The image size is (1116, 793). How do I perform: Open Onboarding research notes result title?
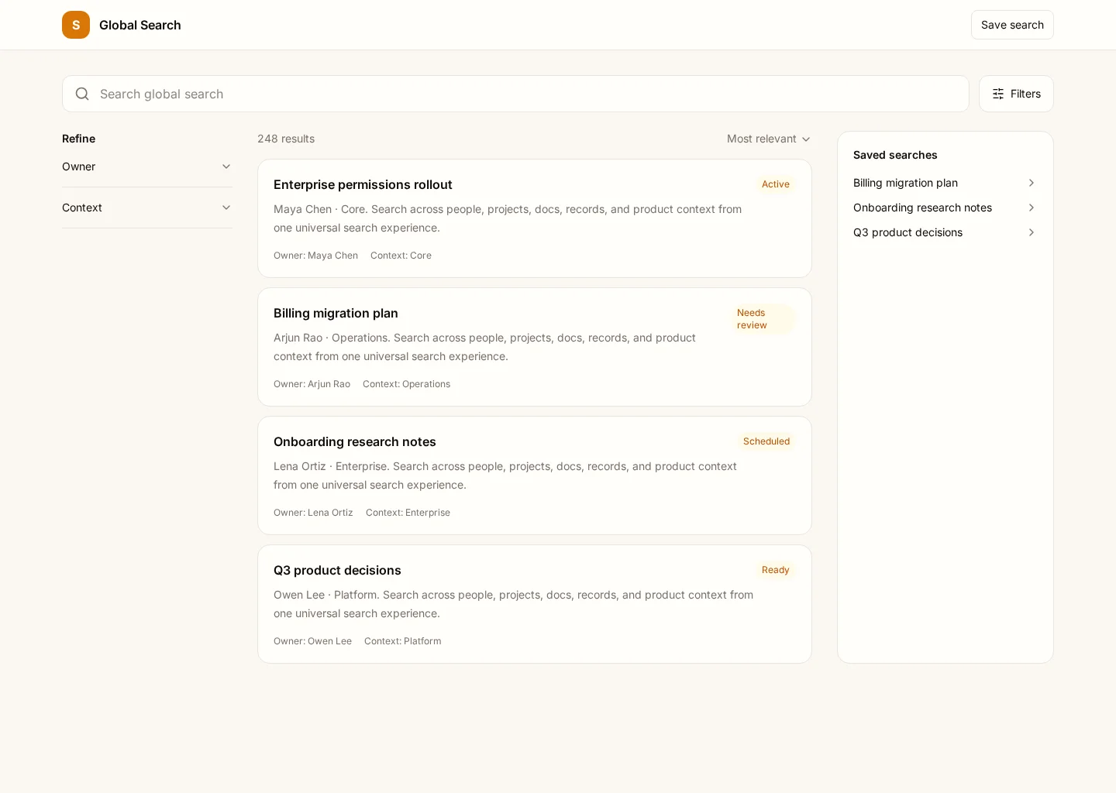(355, 441)
